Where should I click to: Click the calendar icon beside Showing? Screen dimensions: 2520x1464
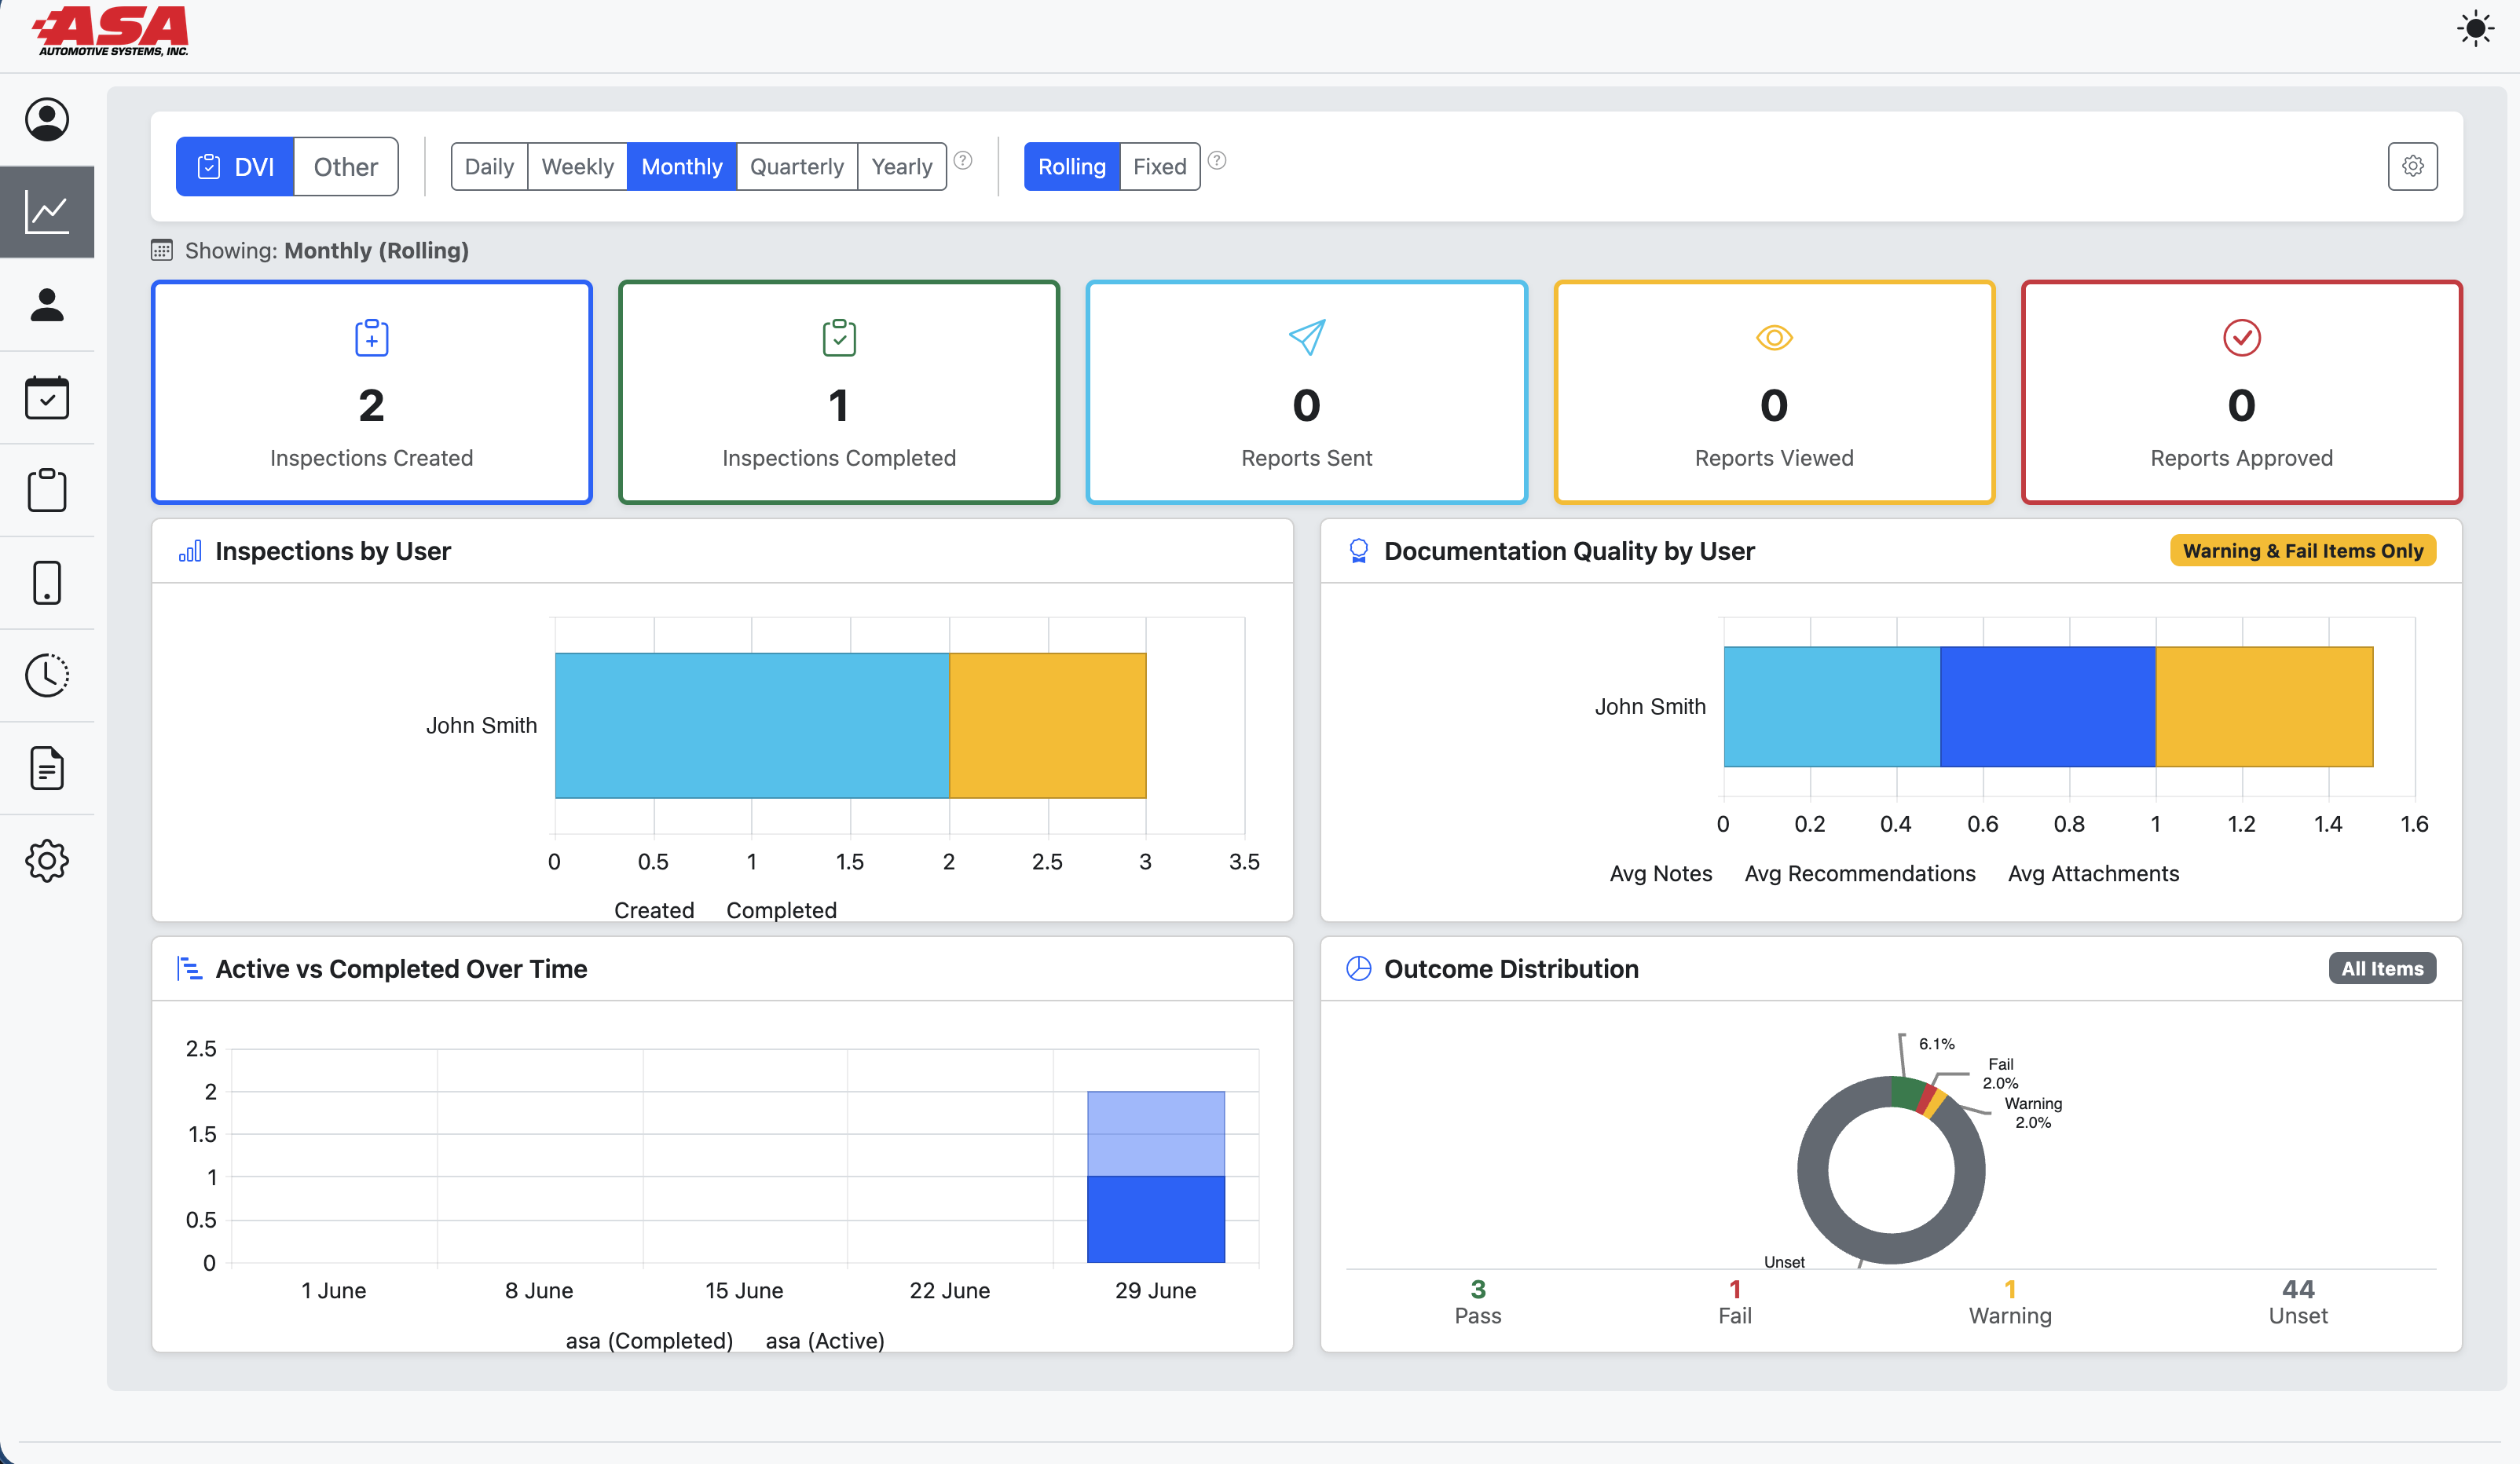[x=162, y=250]
